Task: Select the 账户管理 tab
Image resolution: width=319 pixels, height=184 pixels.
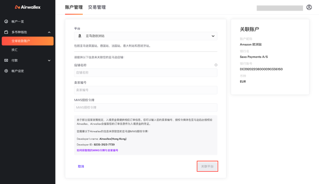Action: pos(74,7)
